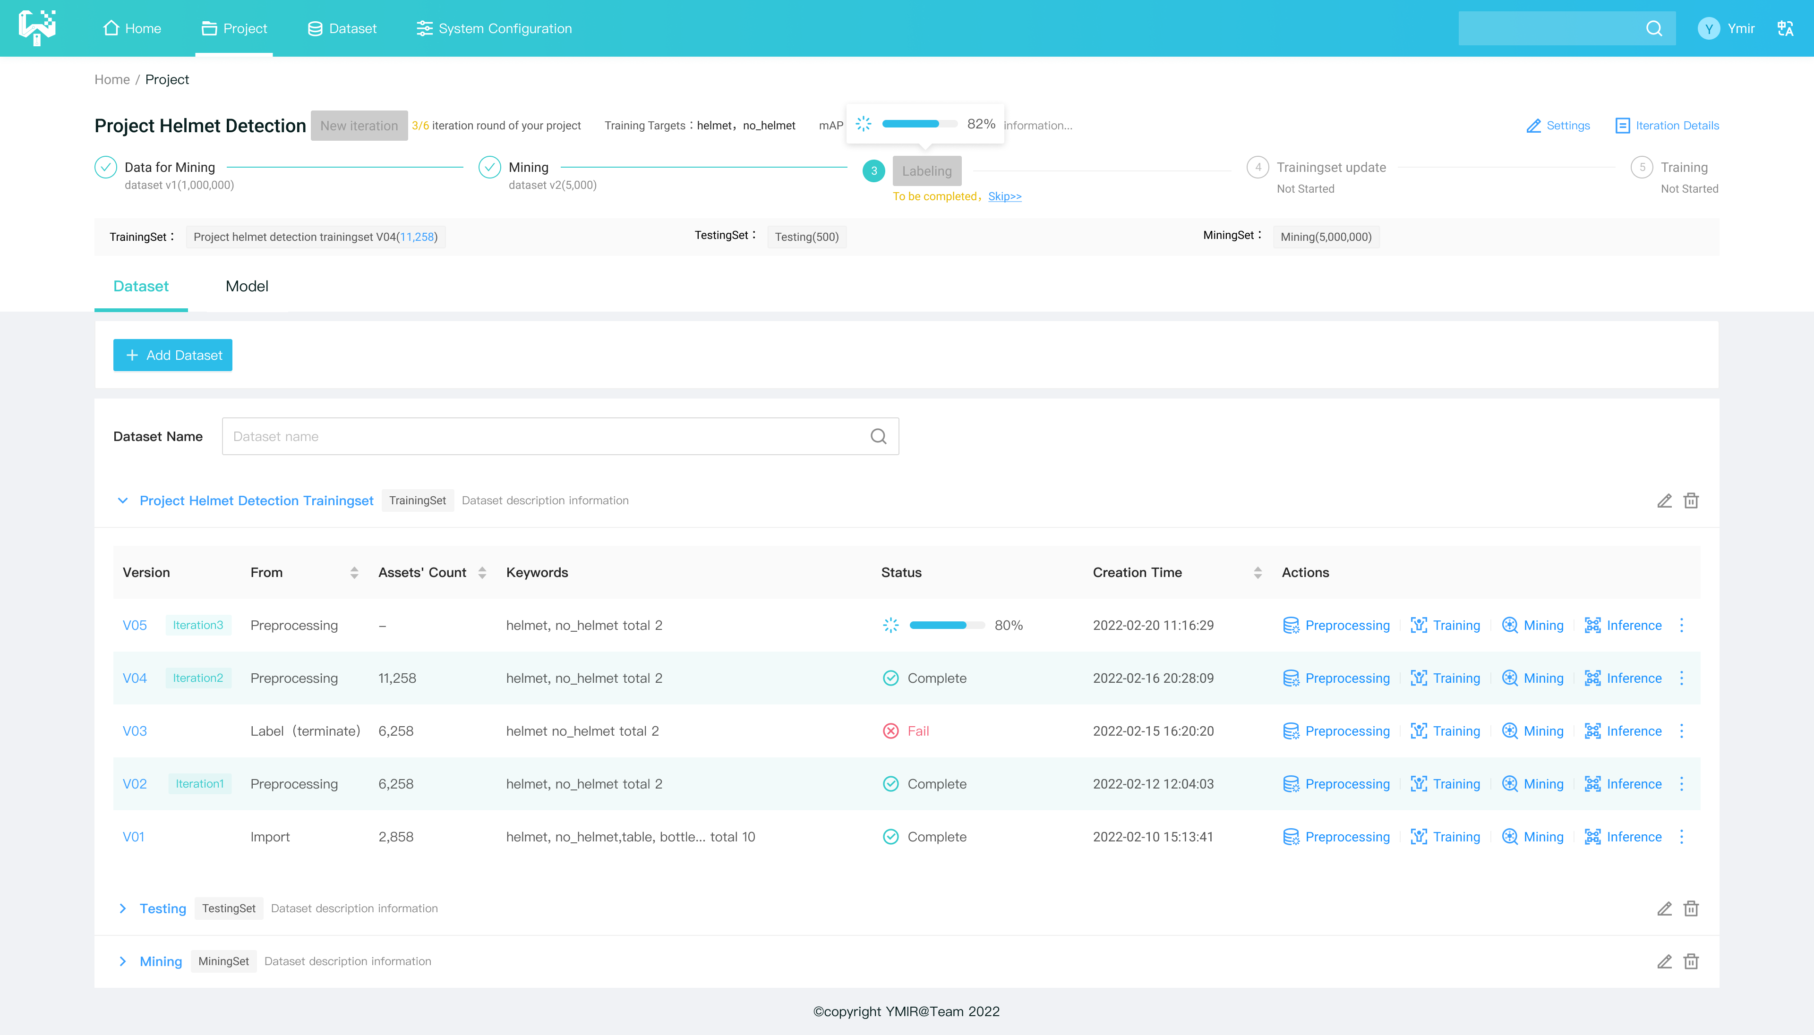Screen dimensions: 1814x1035
Task: Click the Data for Mining step checkmark
Action: [105, 167]
